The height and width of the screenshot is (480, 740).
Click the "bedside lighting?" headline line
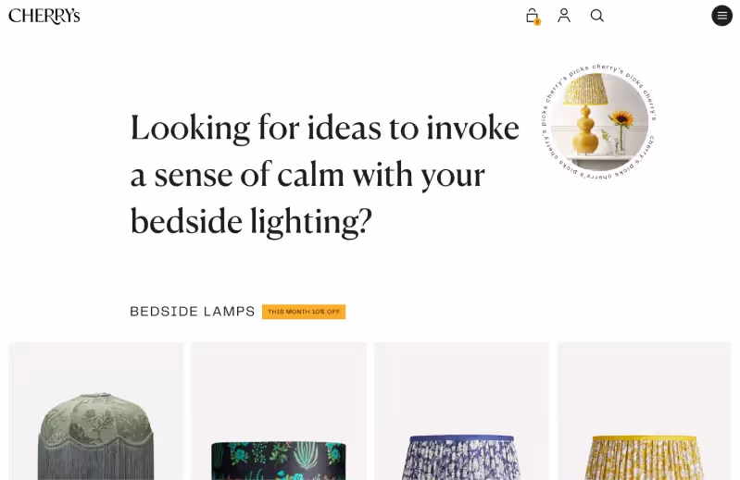coord(250,222)
